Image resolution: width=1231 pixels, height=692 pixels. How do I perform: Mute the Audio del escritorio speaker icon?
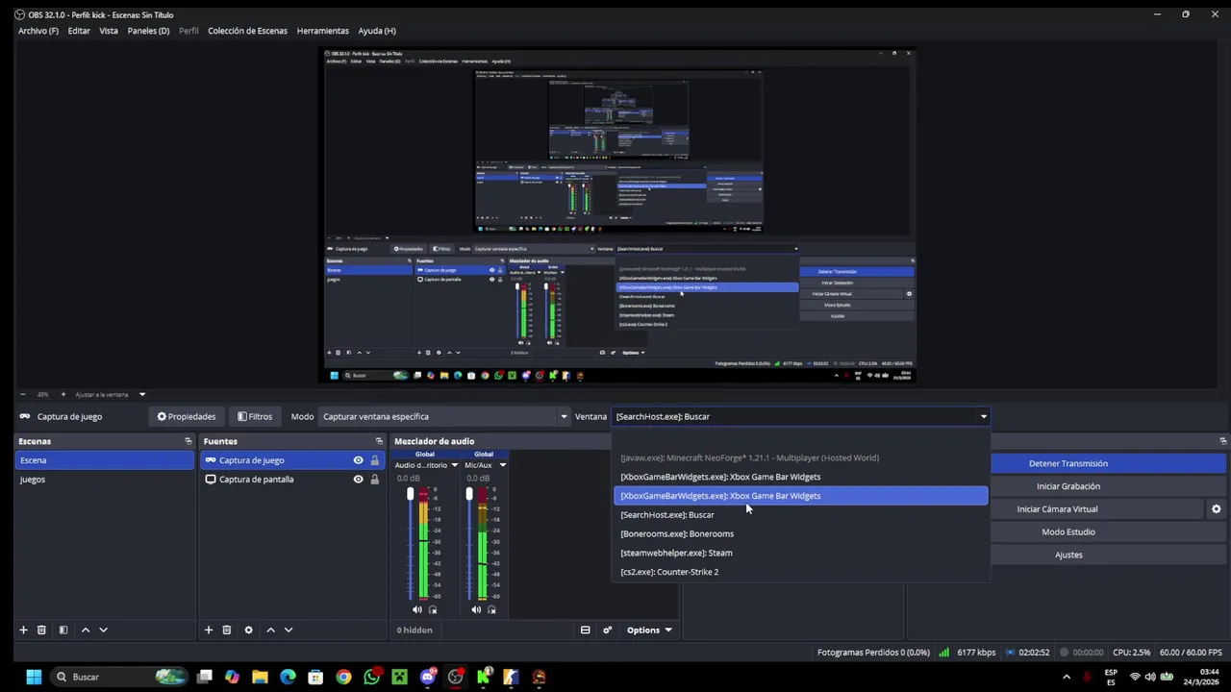(x=416, y=609)
